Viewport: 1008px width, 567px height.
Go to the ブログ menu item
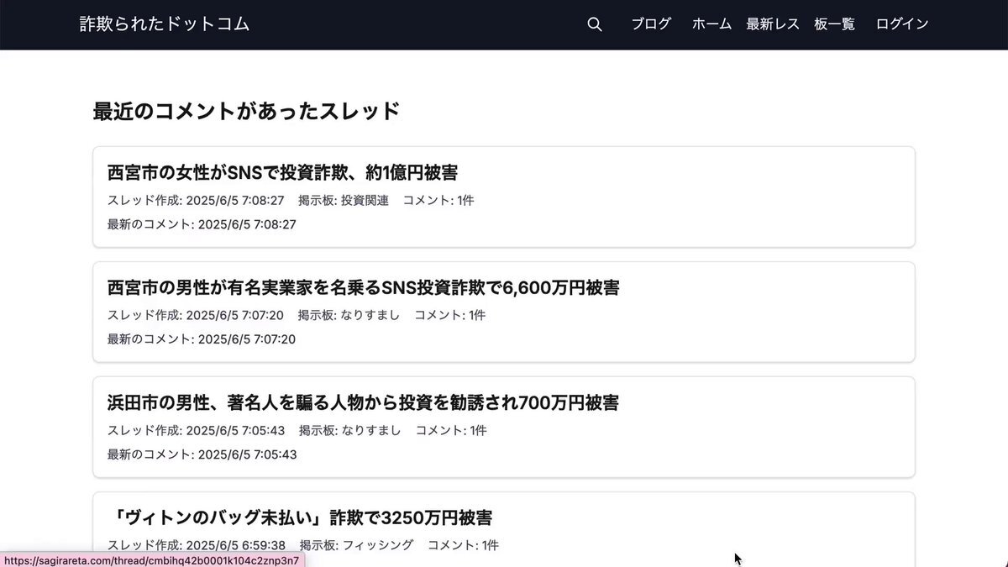(x=651, y=24)
